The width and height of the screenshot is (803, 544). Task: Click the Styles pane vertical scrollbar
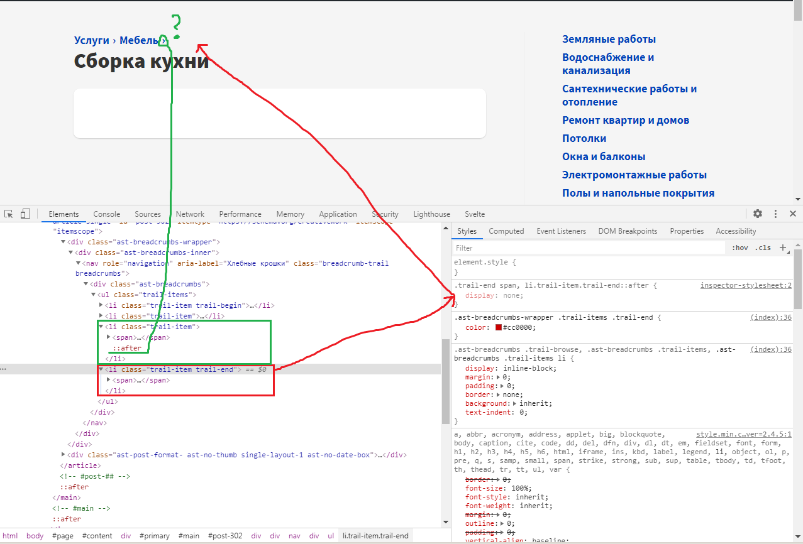[x=798, y=280]
